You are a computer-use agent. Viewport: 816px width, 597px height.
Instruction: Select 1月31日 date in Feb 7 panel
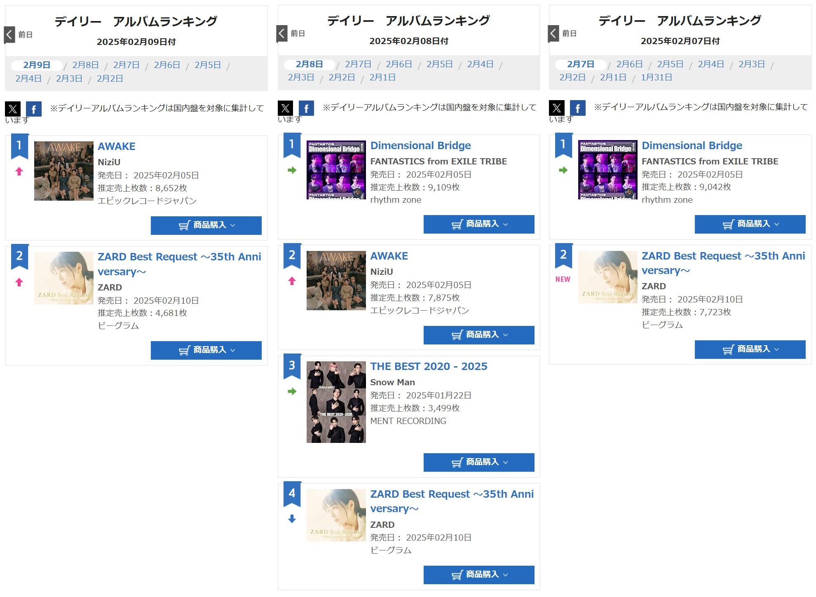click(657, 77)
